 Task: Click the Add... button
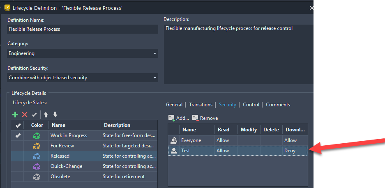179,118
